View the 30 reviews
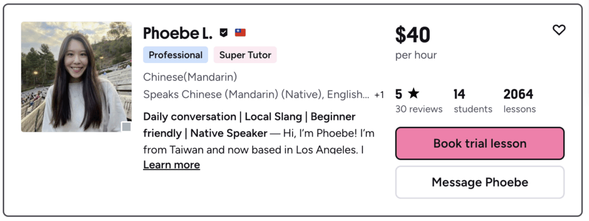Image resolution: width=589 pixels, height=221 pixels. (419, 109)
